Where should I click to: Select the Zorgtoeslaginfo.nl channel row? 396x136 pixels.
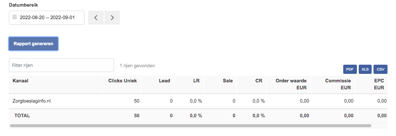(198, 101)
